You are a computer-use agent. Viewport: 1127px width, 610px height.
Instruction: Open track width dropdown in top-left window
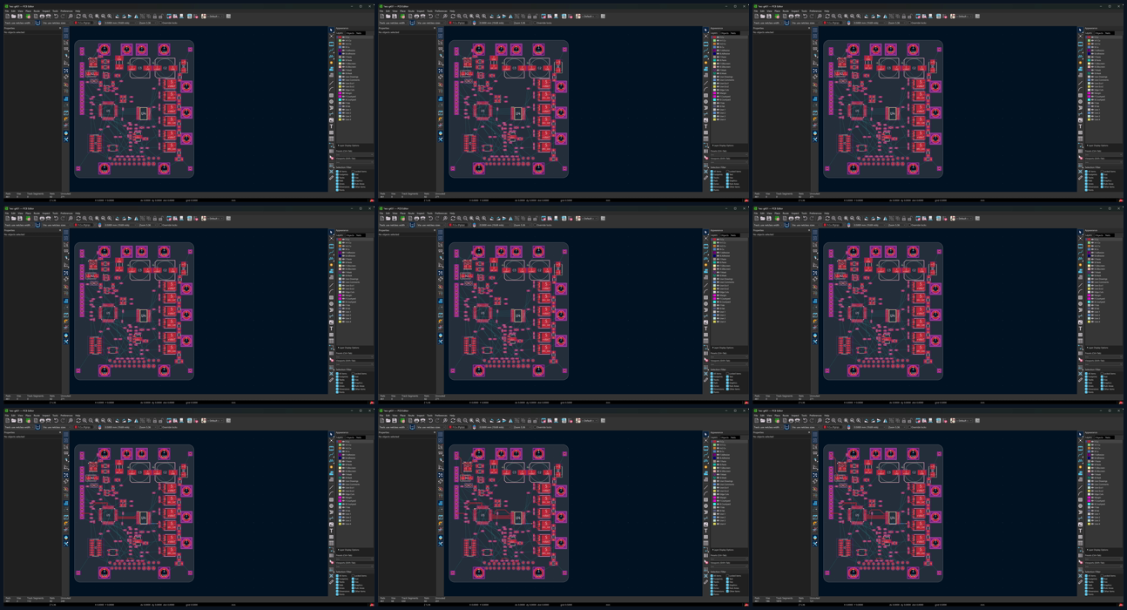pyautogui.click(x=18, y=23)
